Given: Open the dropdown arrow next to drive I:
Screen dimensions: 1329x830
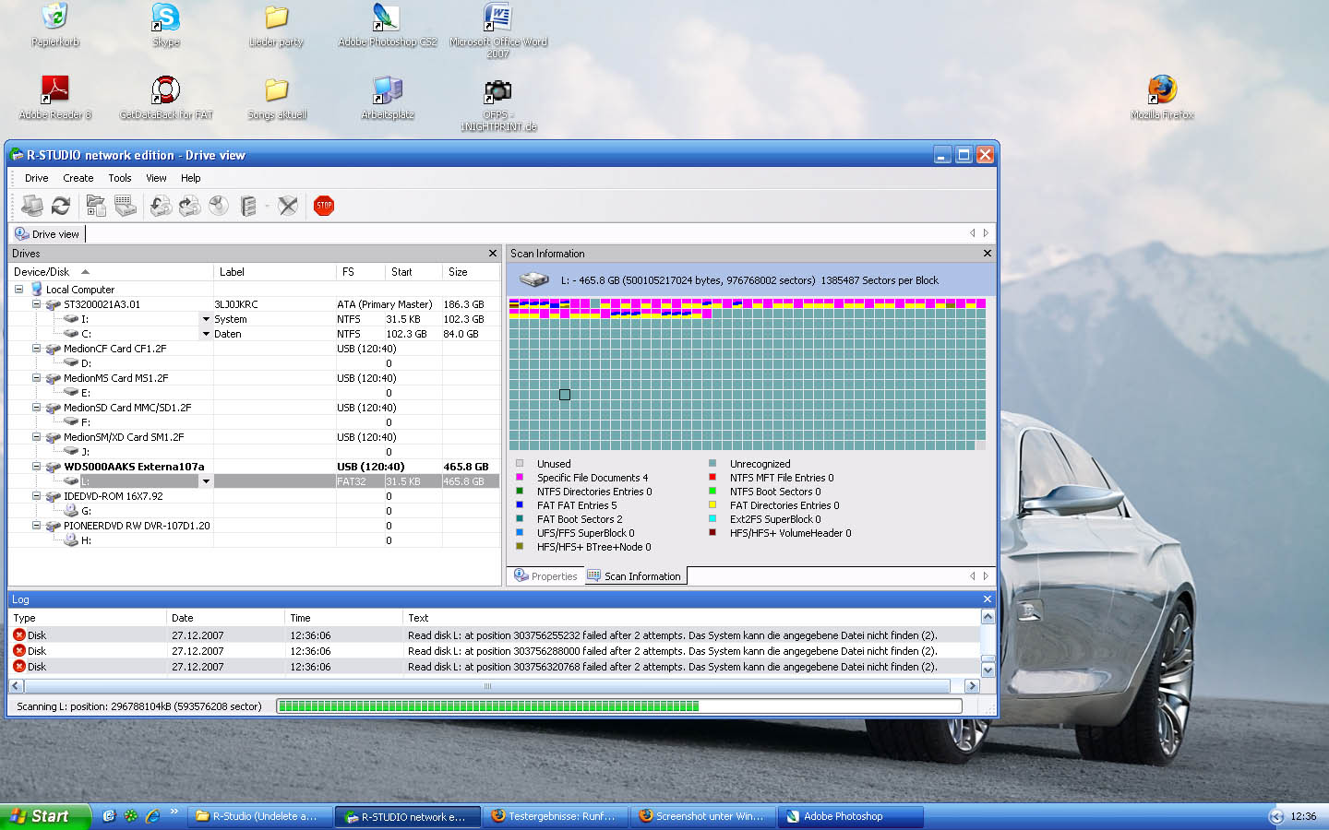Looking at the screenshot, I should tap(206, 319).
